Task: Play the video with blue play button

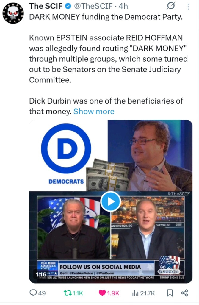Action: pyautogui.click(x=110, y=201)
